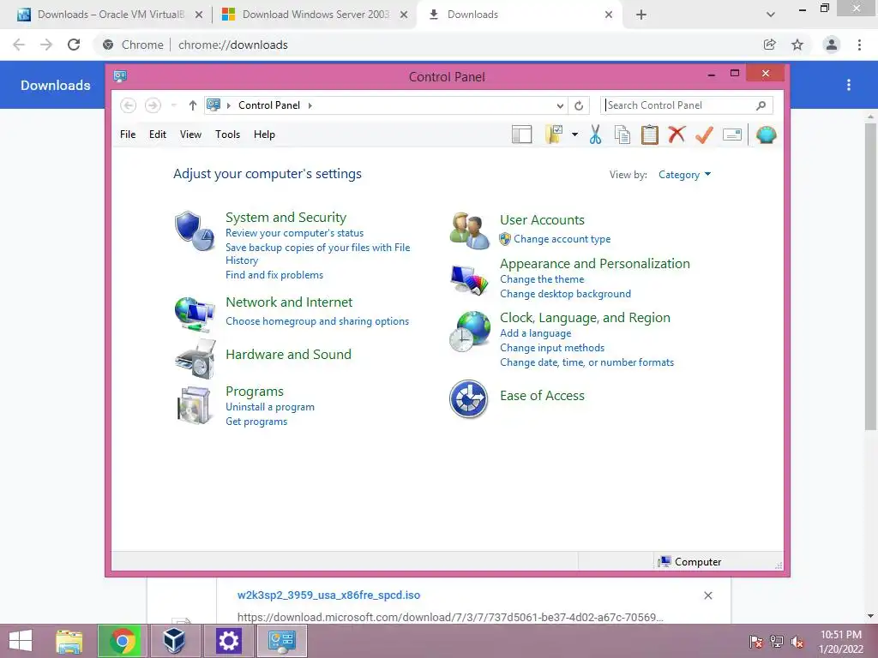Click the folder options icon with checkmark
Image resolution: width=878 pixels, height=658 pixels.
[x=553, y=135]
